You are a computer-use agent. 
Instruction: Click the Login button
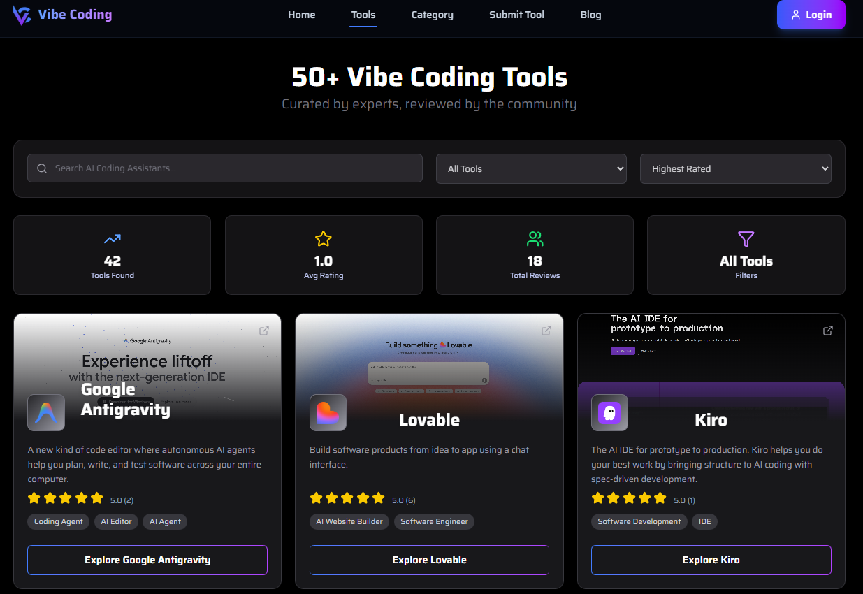point(811,15)
